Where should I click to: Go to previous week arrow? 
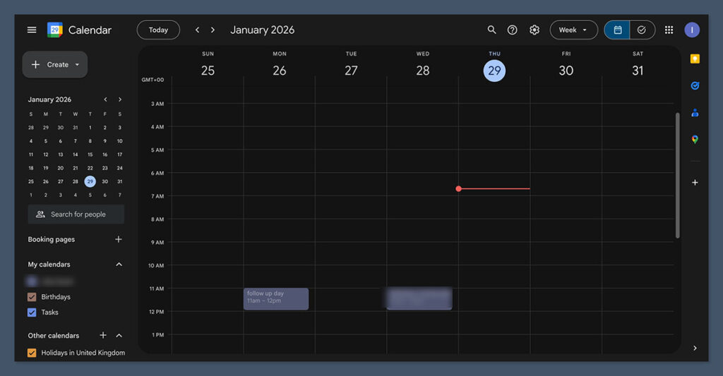click(x=198, y=30)
